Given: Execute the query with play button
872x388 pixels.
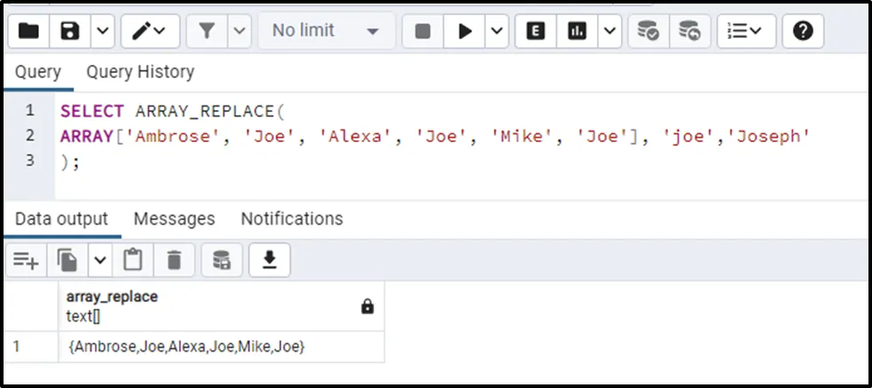Looking at the screenshot, I should pos(464,31).
